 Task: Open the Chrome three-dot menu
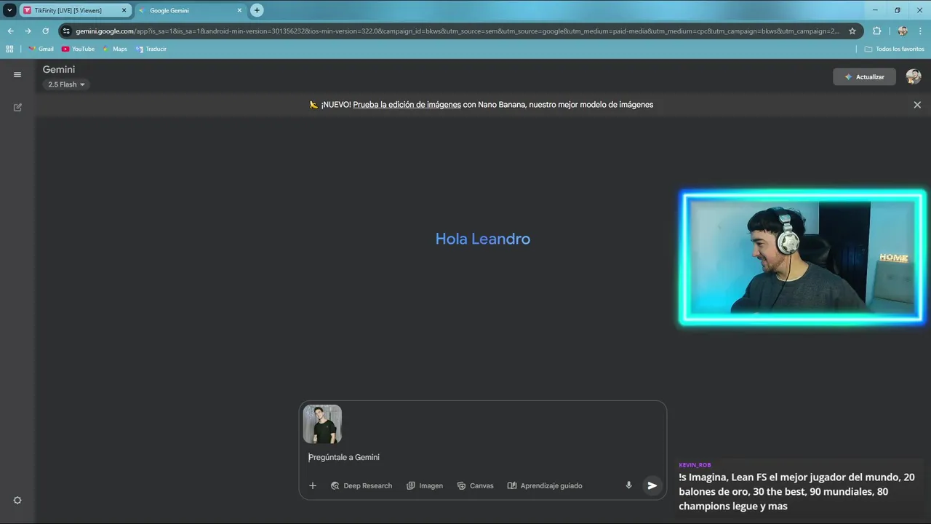921,31
